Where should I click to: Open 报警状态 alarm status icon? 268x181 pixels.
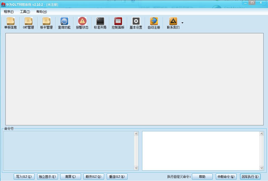click(82, 23)
